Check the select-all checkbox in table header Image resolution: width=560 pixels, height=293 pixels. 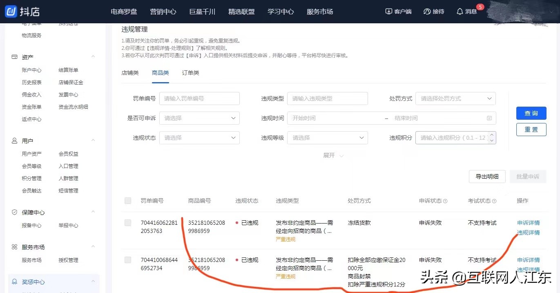[128, 201]
